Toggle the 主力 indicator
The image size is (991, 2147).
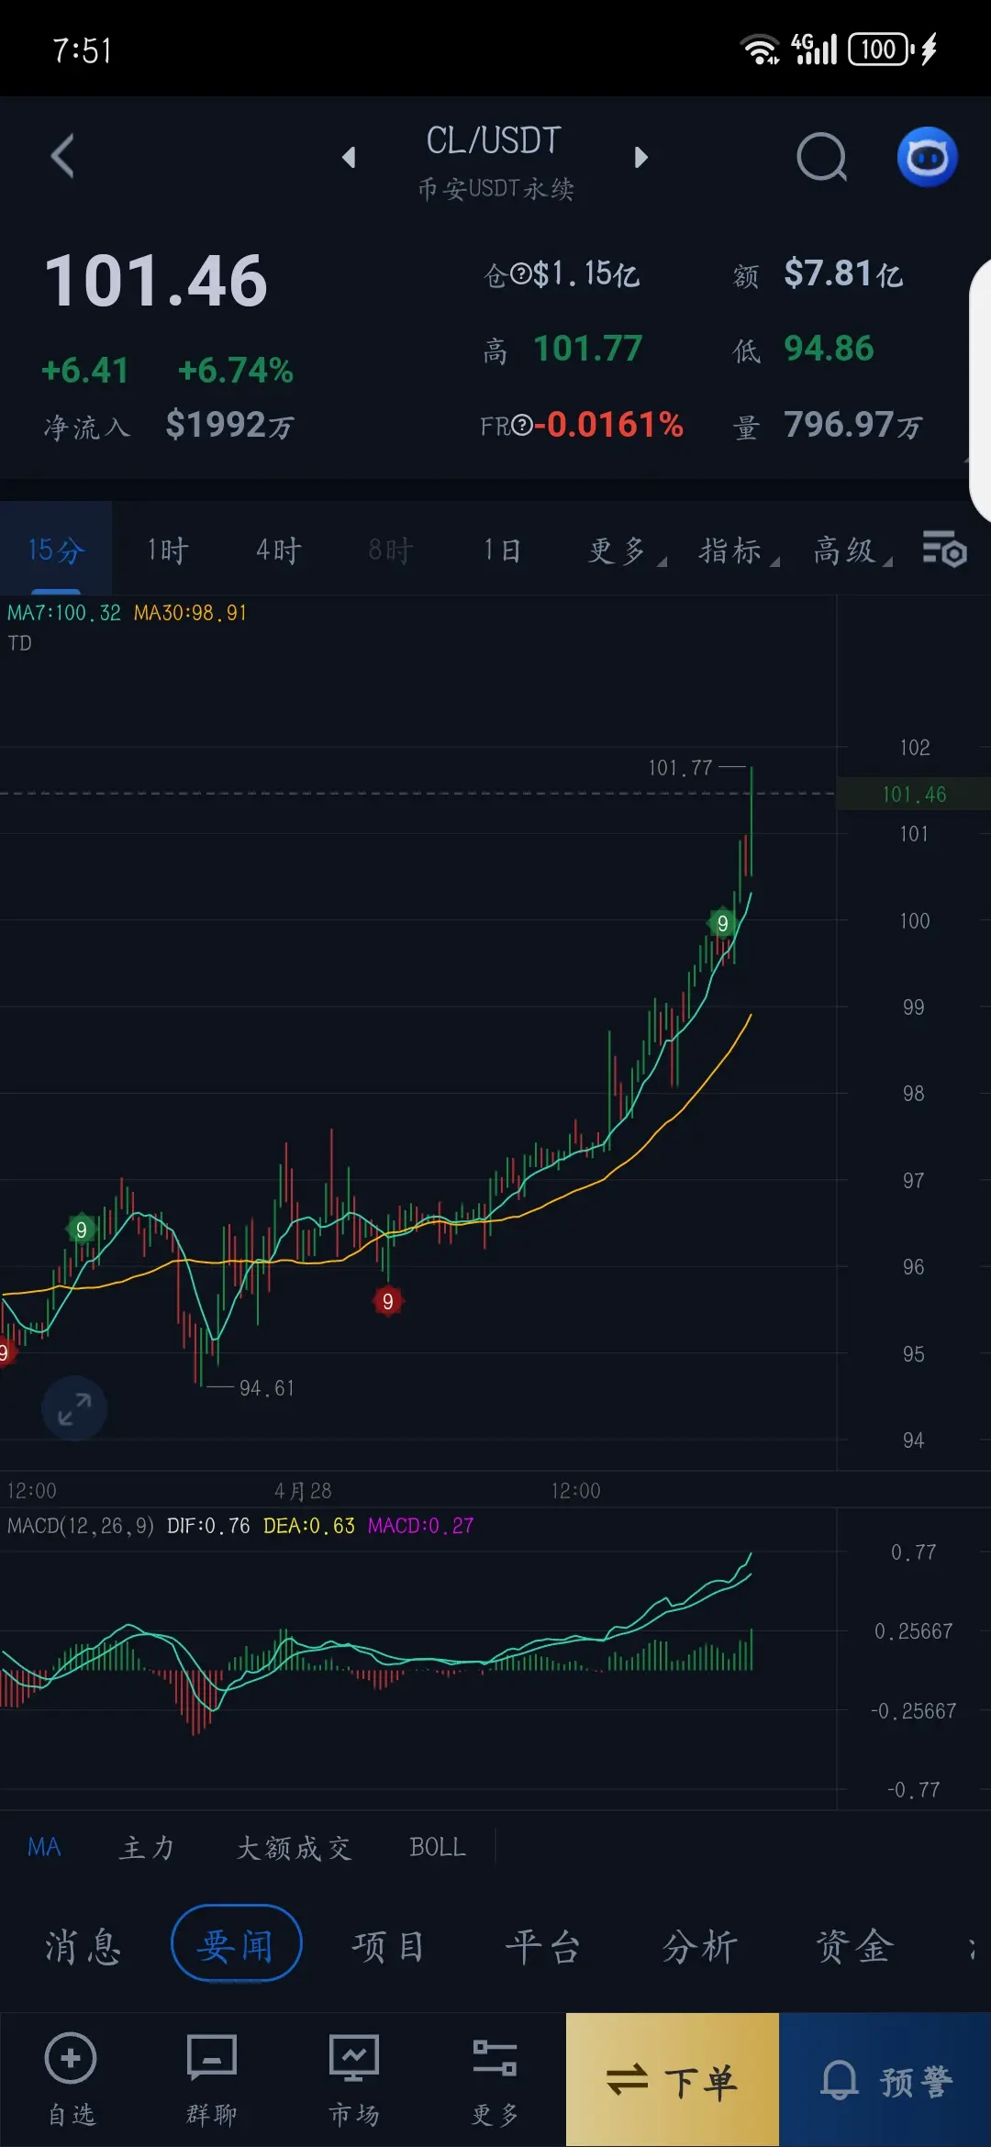[x=147, y=1847]
